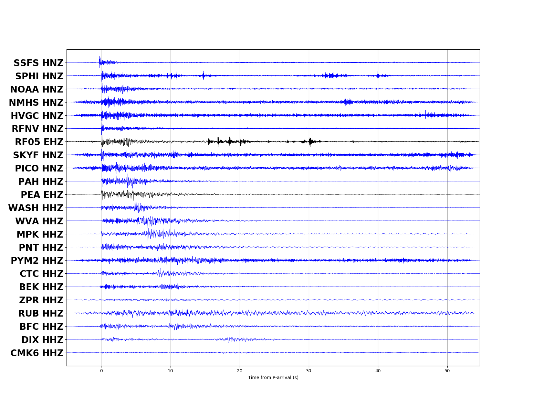Click the 0 second tick label
The width and height of the screenshot is (533, 411).
point(101,371)
